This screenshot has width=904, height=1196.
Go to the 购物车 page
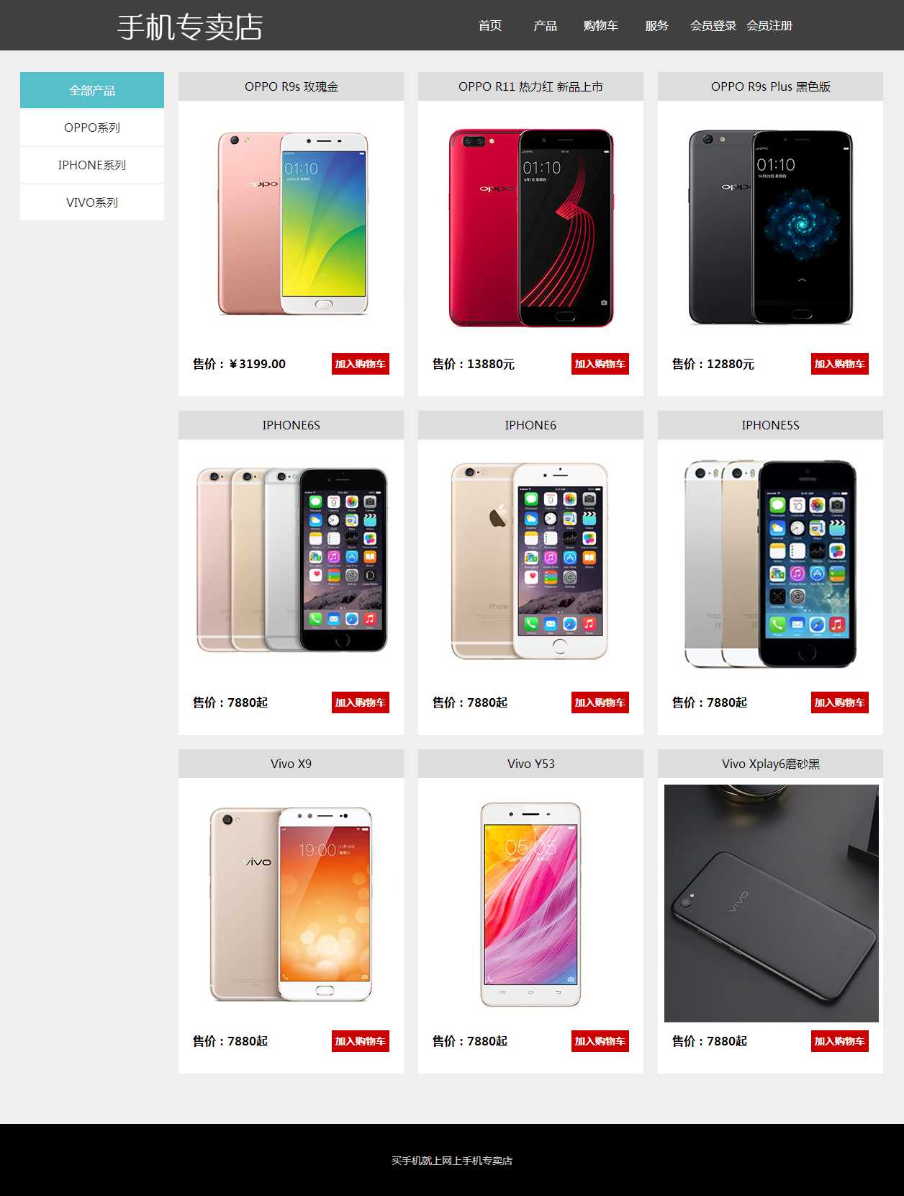tap(601, 26)
